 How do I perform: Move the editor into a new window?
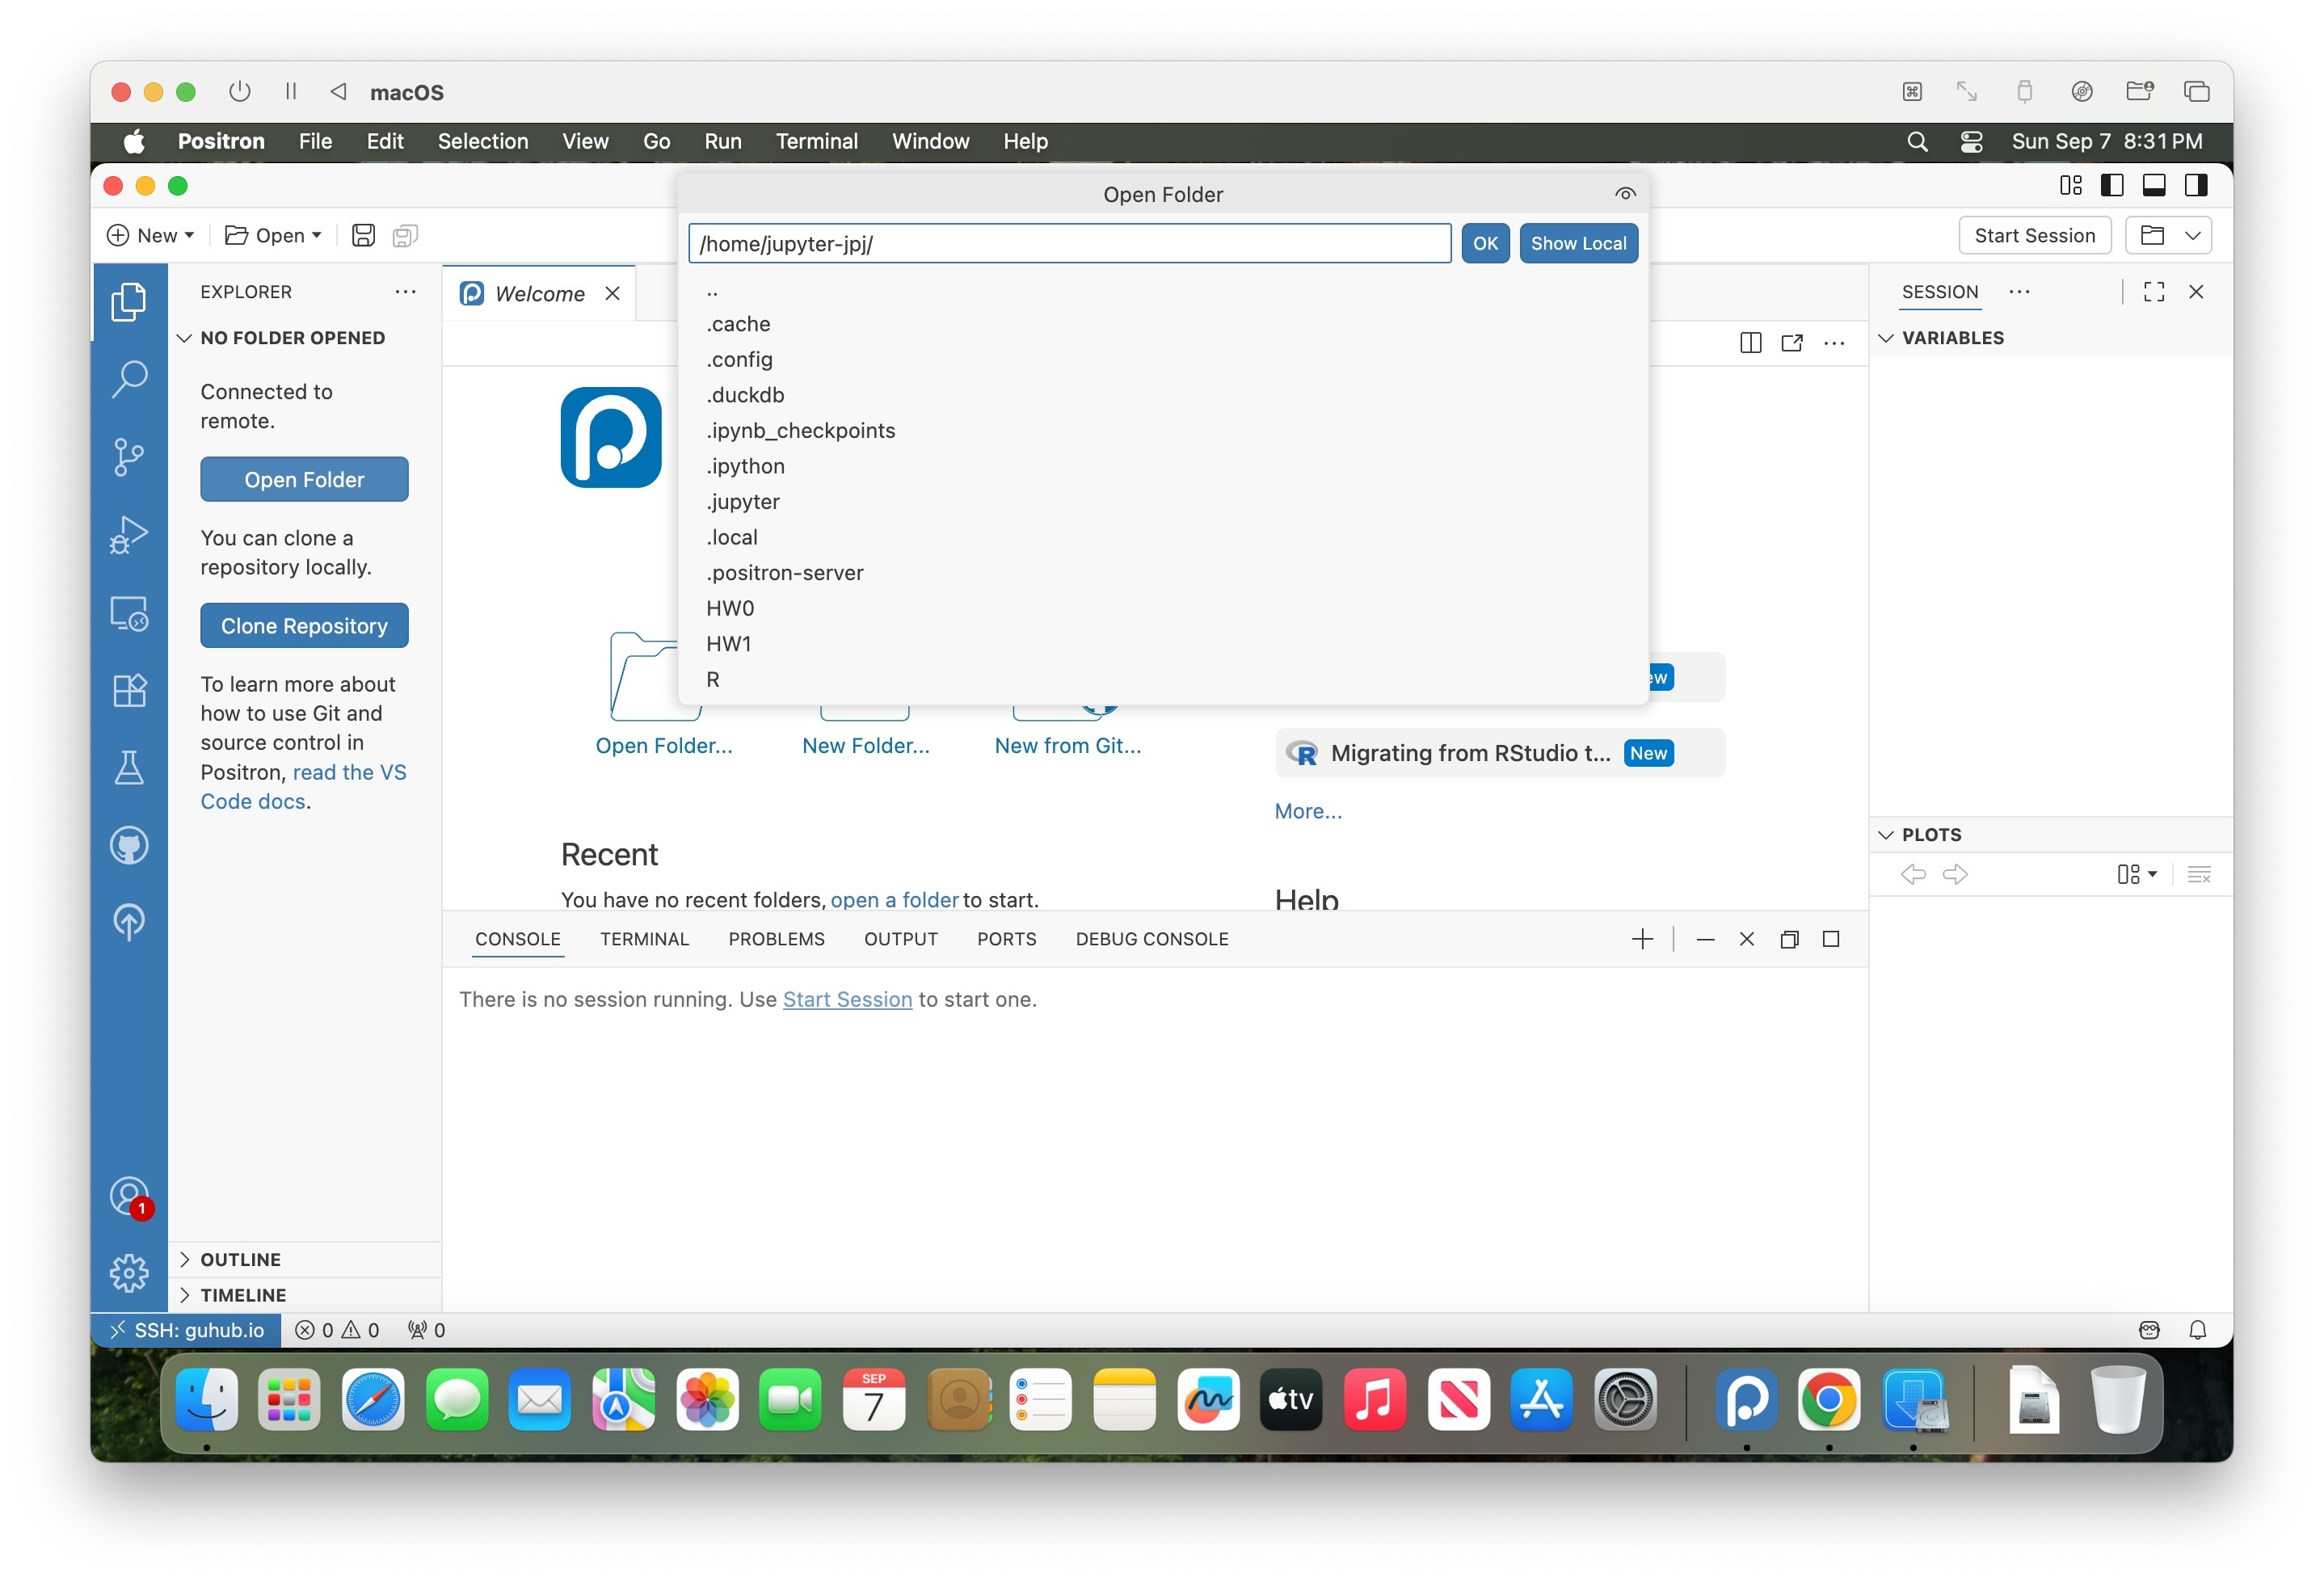point(1792,343)
